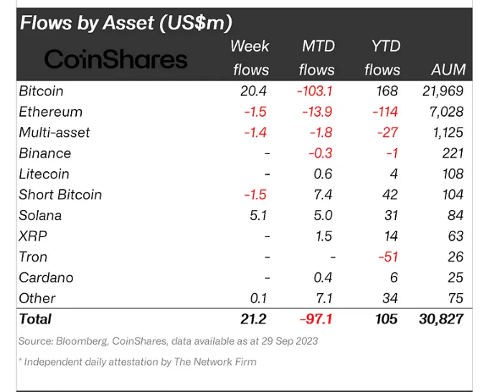Click the CoinShares logo
Image resolution: width=482 pixels, height=392 pixels.
(x=116, y=60)
